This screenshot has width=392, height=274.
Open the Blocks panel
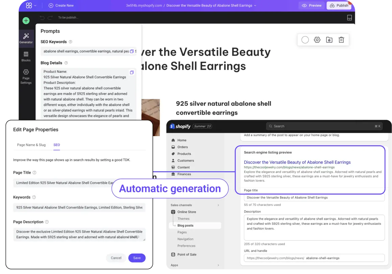point(26,57)
